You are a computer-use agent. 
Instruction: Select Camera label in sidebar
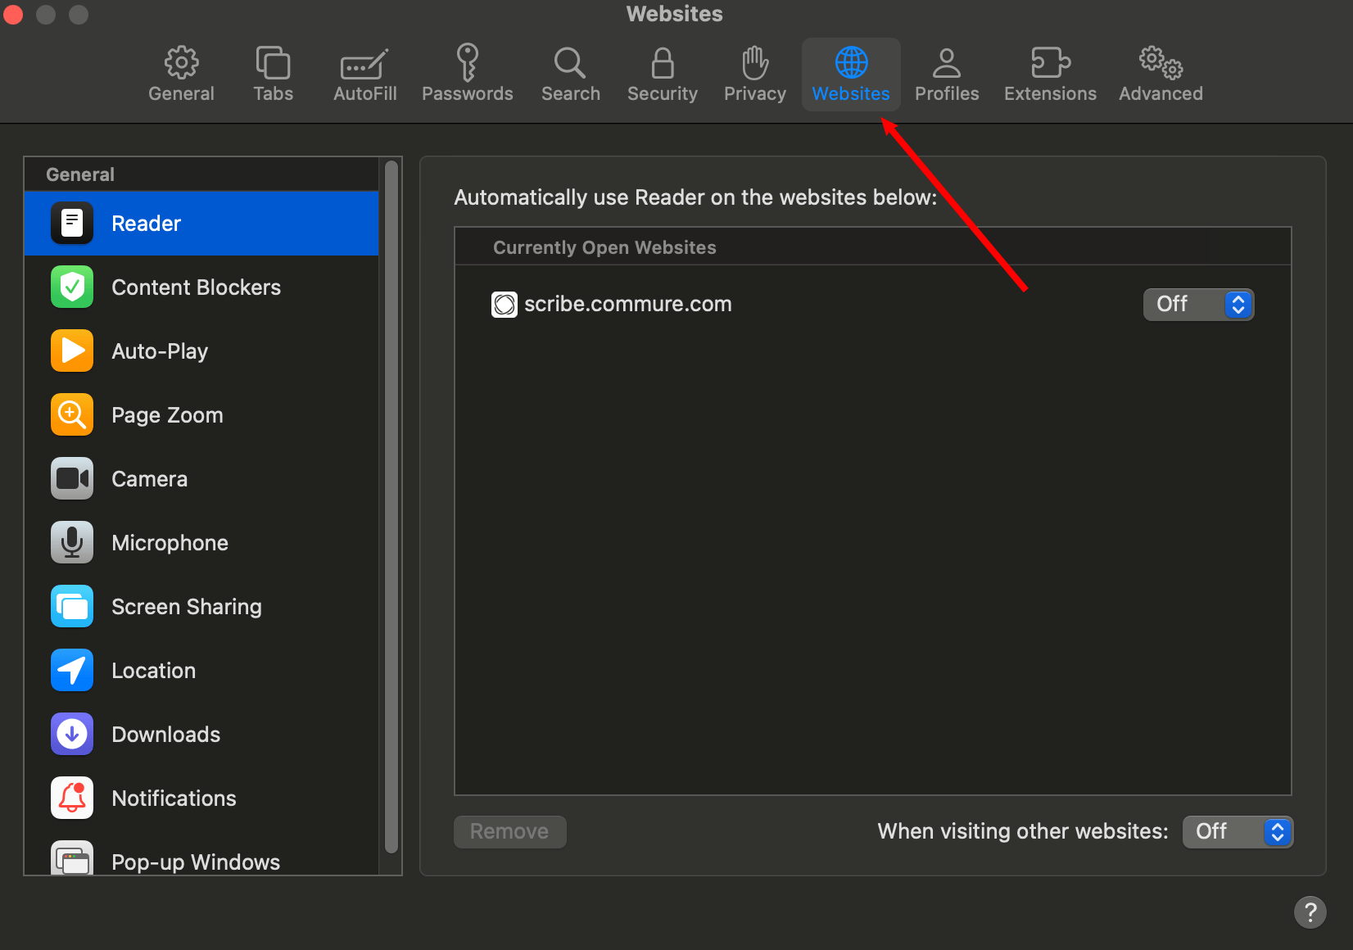point(149,479)
